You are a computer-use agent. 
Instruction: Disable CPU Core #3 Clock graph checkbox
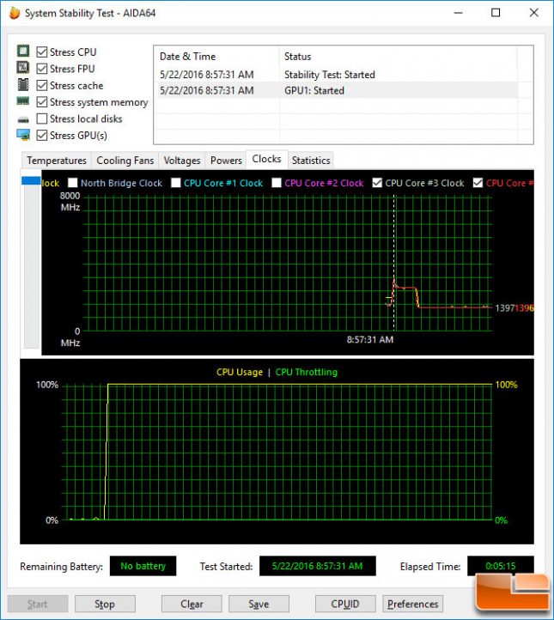(377, 183)
